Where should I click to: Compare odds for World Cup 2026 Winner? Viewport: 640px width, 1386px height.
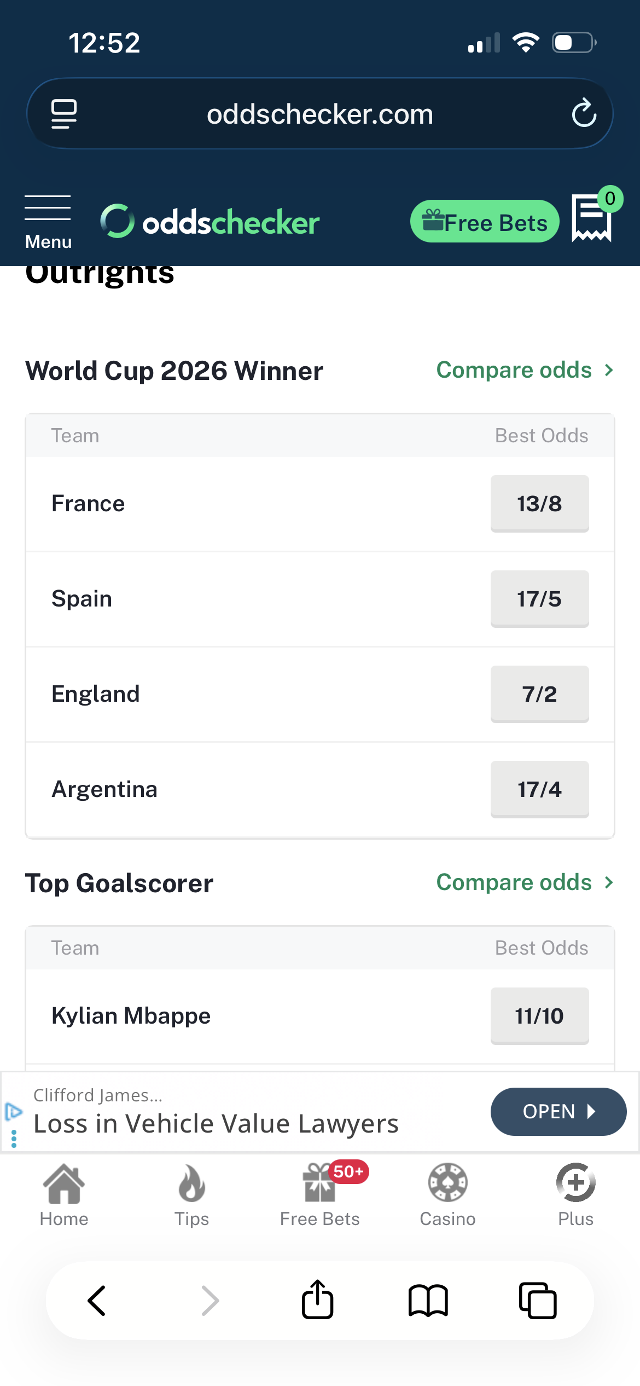click(x=525, y=370)
